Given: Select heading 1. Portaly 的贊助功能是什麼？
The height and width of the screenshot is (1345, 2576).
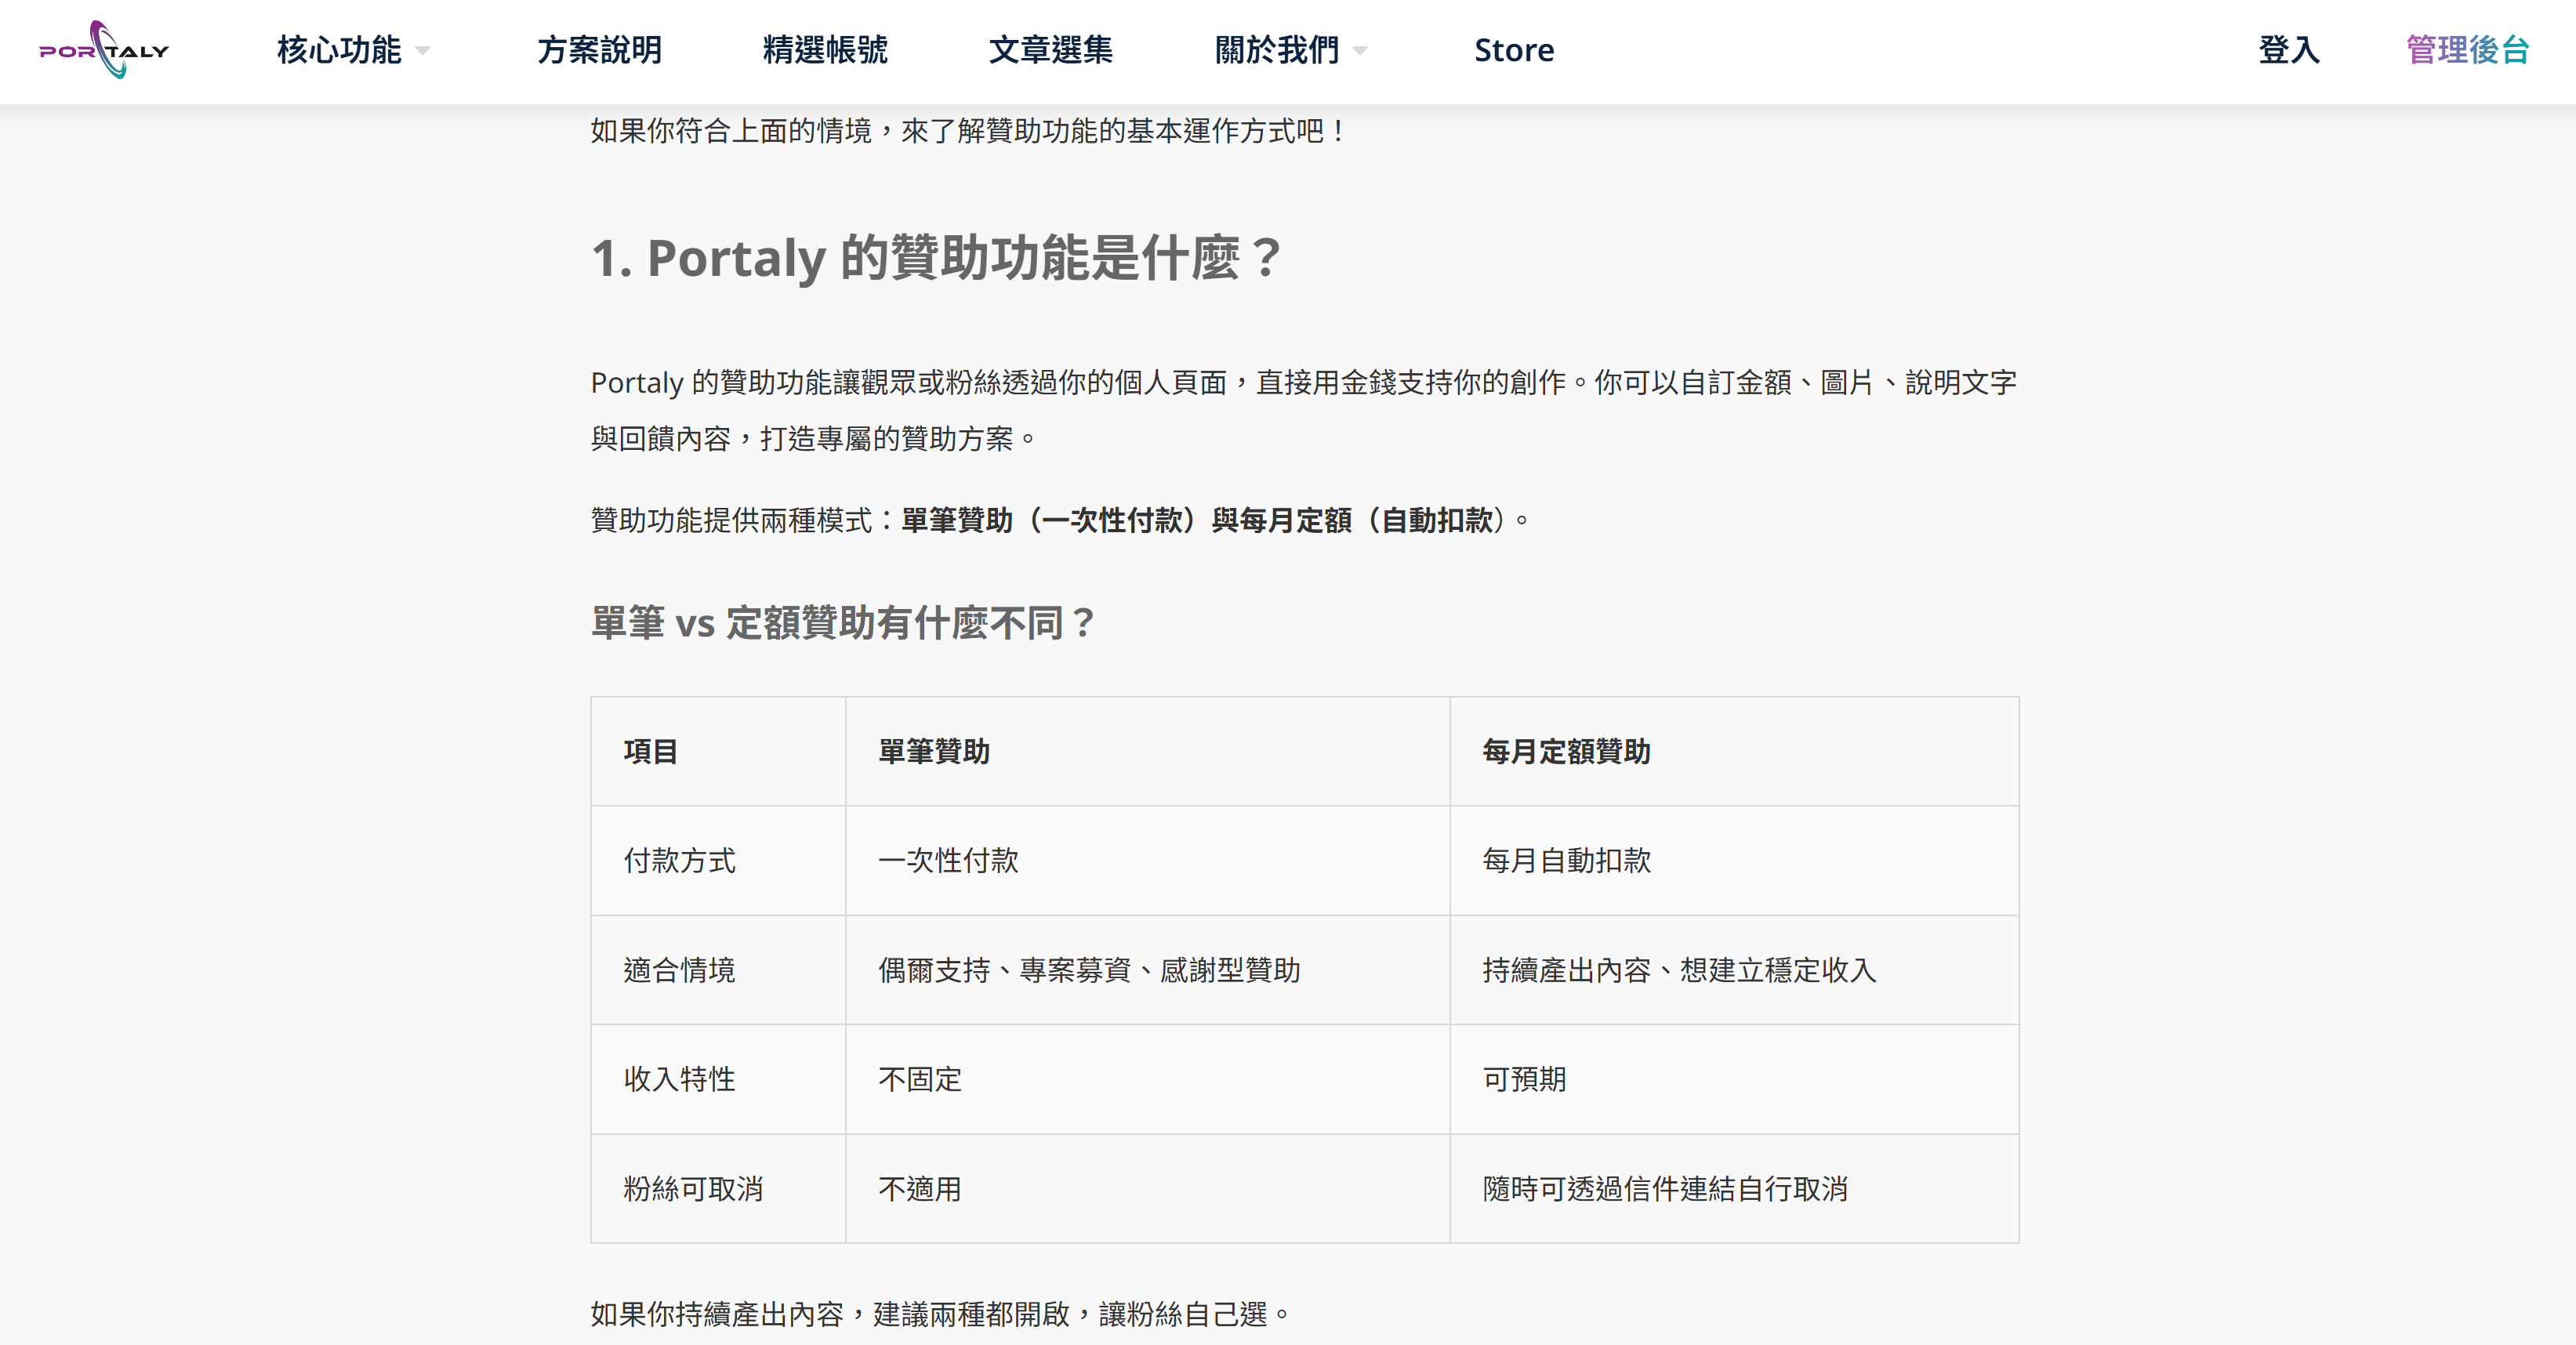Looking at the screenshot, I should (937, 258).
